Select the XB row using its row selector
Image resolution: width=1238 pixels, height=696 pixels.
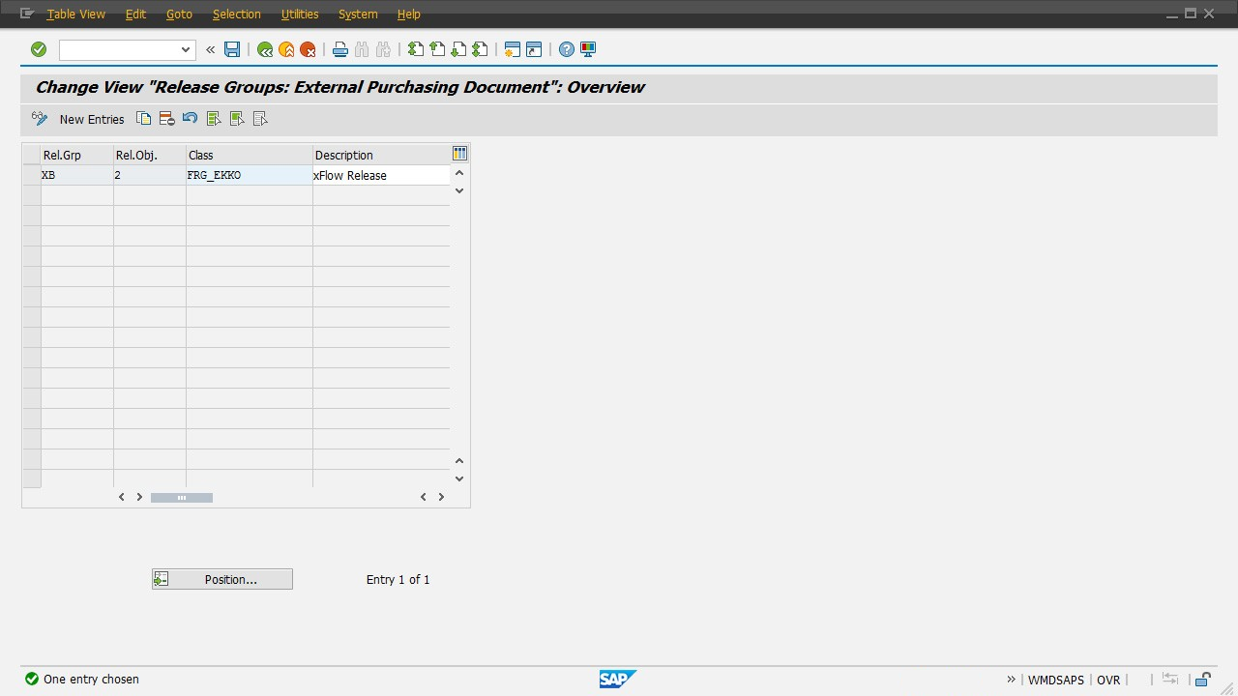tap(31, 176)
